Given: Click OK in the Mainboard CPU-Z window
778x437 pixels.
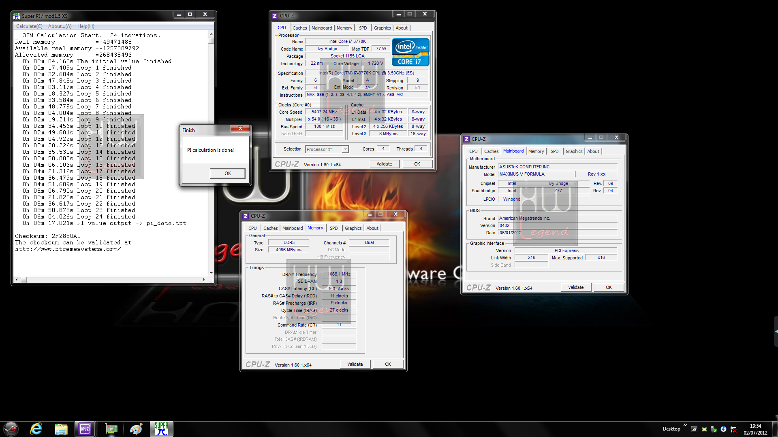Looking at the screenshot, I should pyautogui.click(x=609, y=287).
